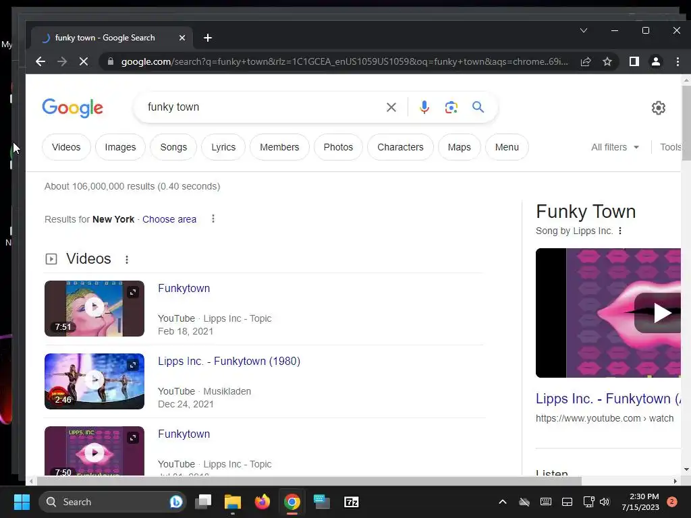Bookmark this page with the star
This screenshot has height=518, width=691.
tap(607, 61)
